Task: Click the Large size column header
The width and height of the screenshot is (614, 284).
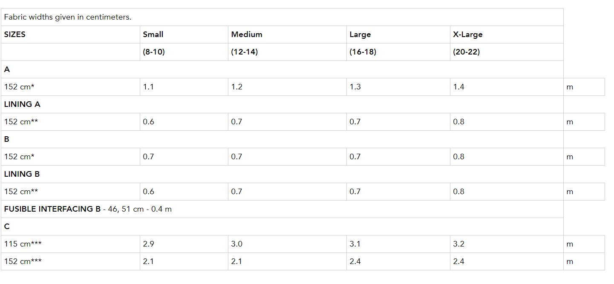Action: 360,34
